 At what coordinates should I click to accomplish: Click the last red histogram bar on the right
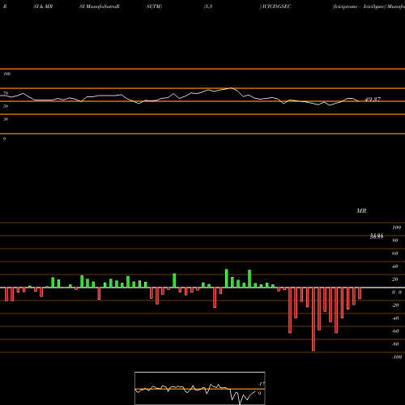pos(360,293)
